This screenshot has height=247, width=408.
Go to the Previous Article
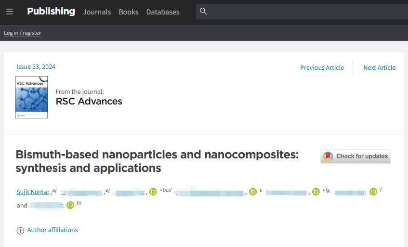tap(322, 68)
